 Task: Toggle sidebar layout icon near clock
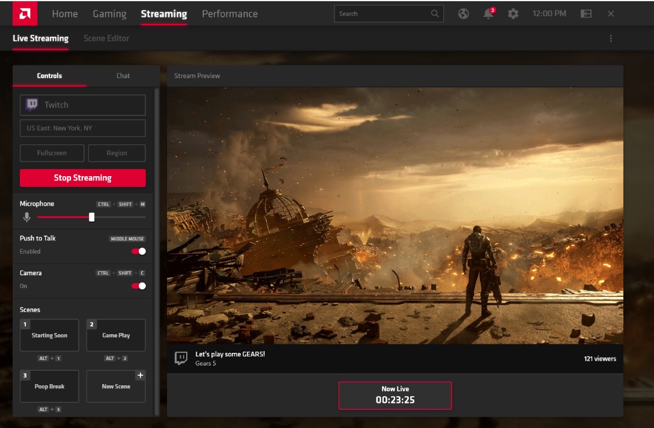click(x=586, y=14)
